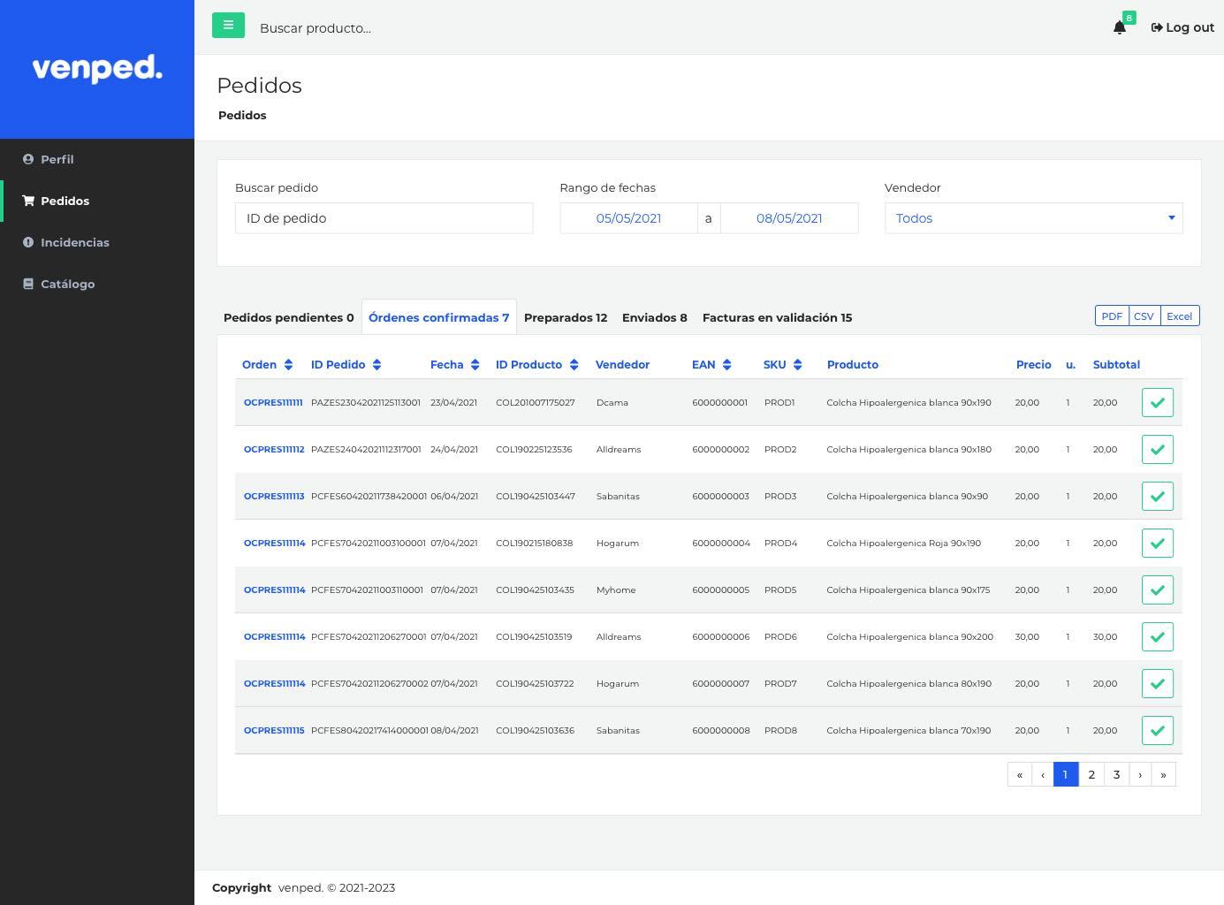1224x905 pixels.
Task: Confirm check for PROD1 row
Action: [x=1158, y=402]
